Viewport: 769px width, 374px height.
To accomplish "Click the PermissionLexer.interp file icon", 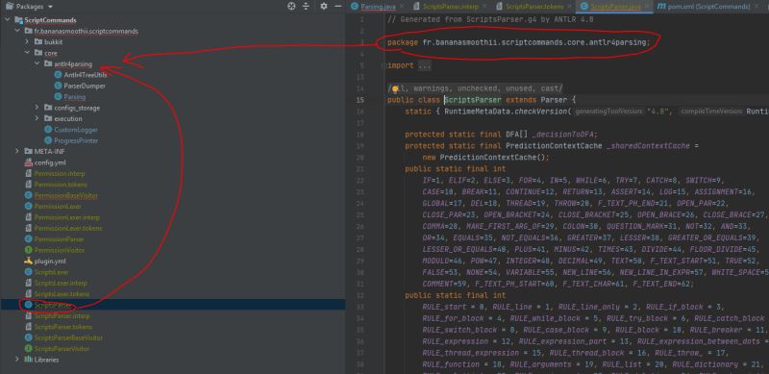I will pyautogui.click(x=29, y=217).
